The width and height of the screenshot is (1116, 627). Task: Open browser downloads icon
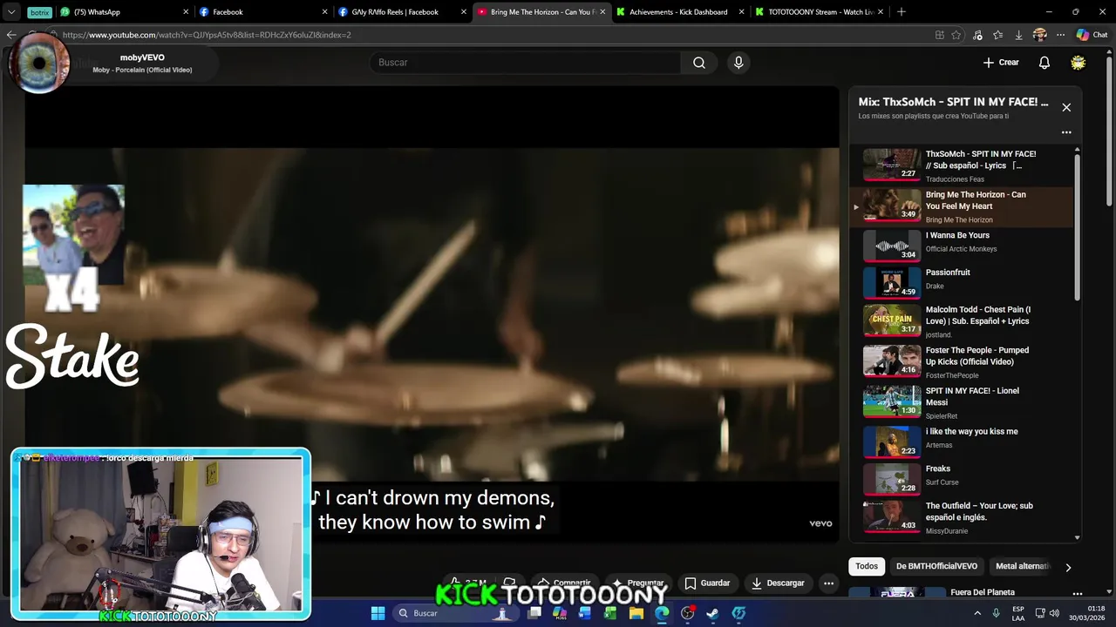[1018, 35]
